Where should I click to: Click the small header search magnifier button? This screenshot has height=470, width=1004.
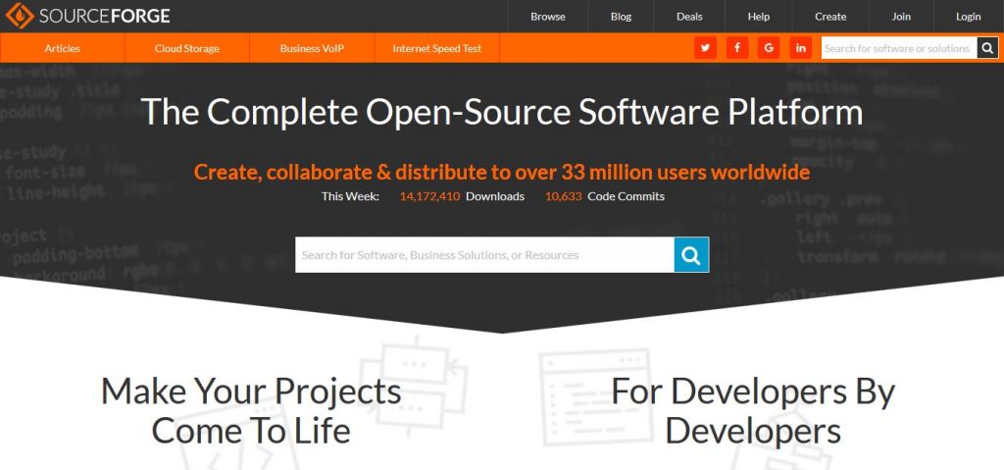[x=987, y=48]
